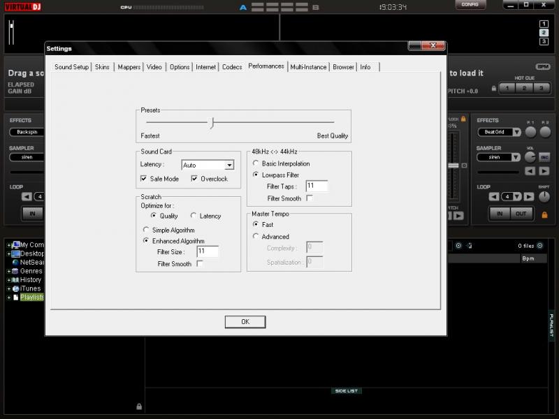559x419 pixels.
Task: Select previous sample with left arrow
Action: tap(530, 171)
